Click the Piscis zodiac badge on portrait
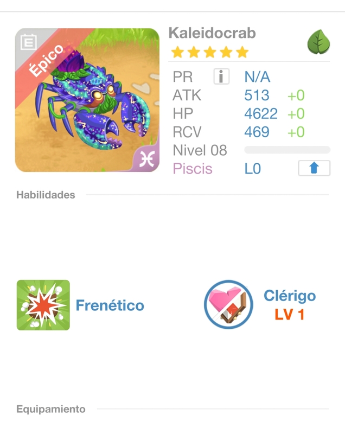The width and height of the screenshot is (345, 434). [x=146, y=159]
